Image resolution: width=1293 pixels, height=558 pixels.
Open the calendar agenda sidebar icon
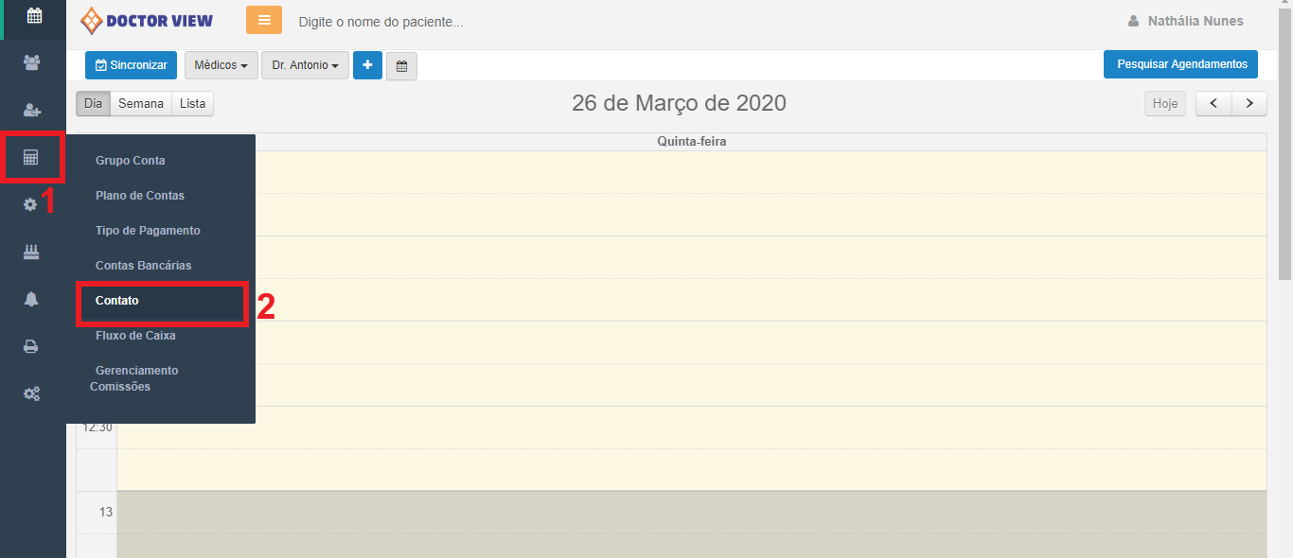(34, 16)
